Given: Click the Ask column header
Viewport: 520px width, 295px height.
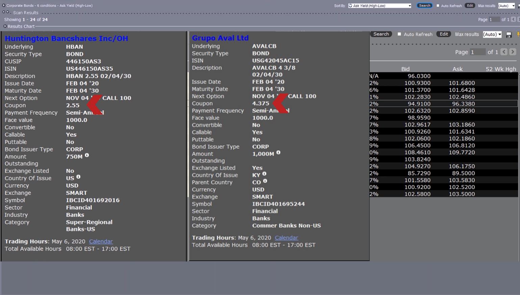Looking at the screenshot, I should [457, 69].
